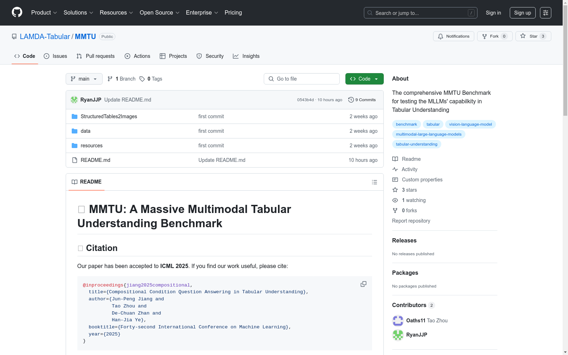Viewport: 568px width, 355px height.
Task: Open the first commit message for data
Action: (211, 131)
